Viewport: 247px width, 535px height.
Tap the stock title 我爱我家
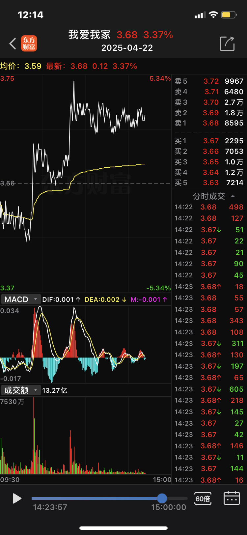[x=90, y=35]
